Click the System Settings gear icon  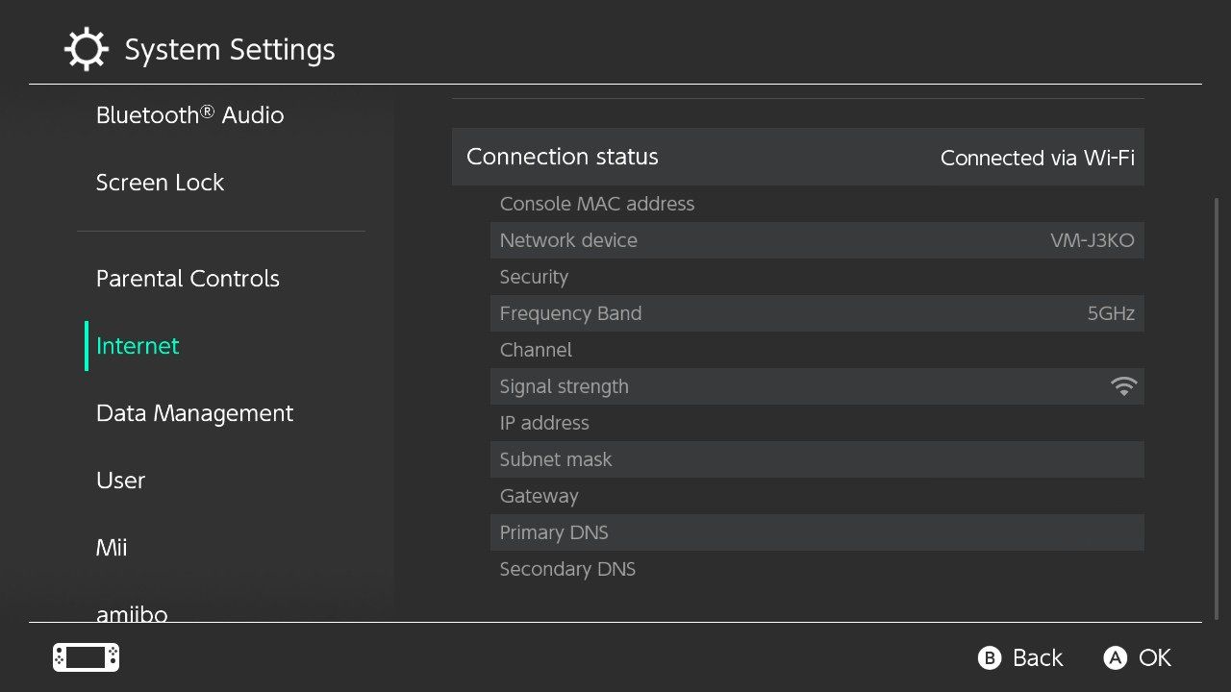[86, 49]
